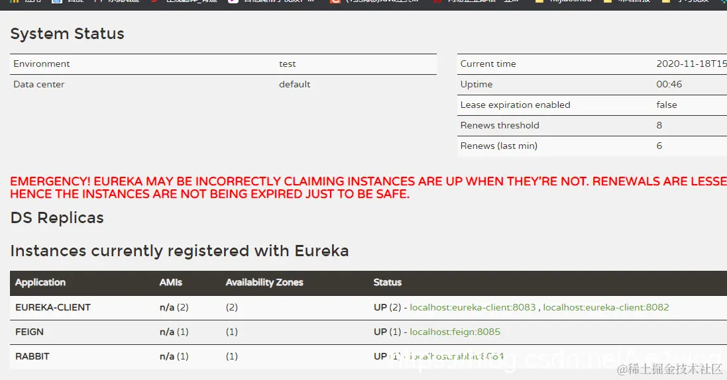This screenshot has width=727, height=380.
Task: Click FEIGN availability zones value (1)
Action: click(x=232, y=332)
